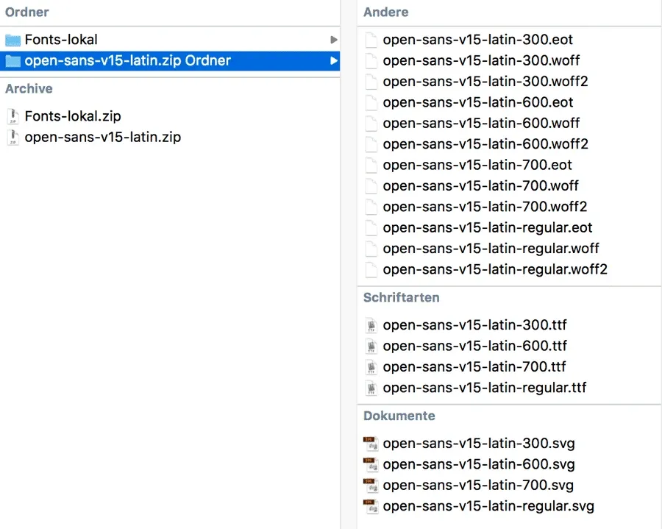Click the open-sans-v15-latin.zip Ordner folder icon
The height and width of the screenshot is (529, 662).
click(x=13, y=60)
